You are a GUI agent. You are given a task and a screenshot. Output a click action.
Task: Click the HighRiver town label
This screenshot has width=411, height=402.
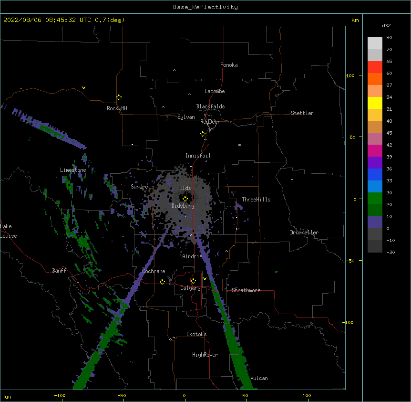205,355
